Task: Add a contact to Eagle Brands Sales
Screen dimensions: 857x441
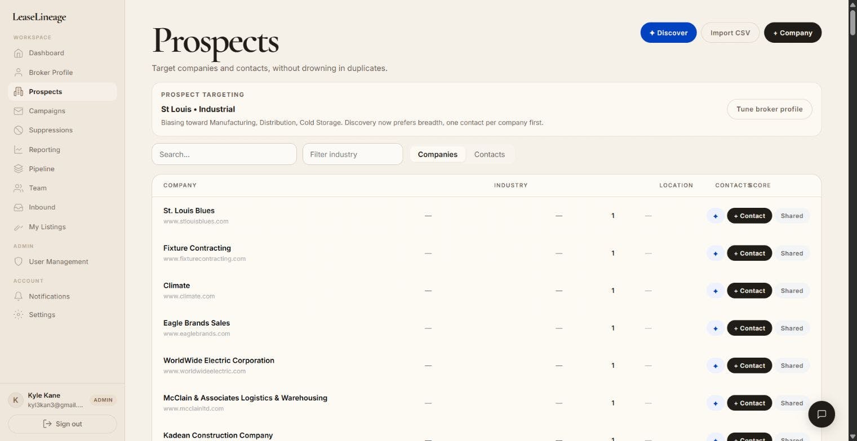Action: (749, 328)
